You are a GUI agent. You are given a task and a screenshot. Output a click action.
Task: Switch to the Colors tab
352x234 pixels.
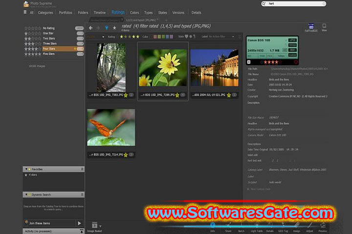tap(134, 13)
